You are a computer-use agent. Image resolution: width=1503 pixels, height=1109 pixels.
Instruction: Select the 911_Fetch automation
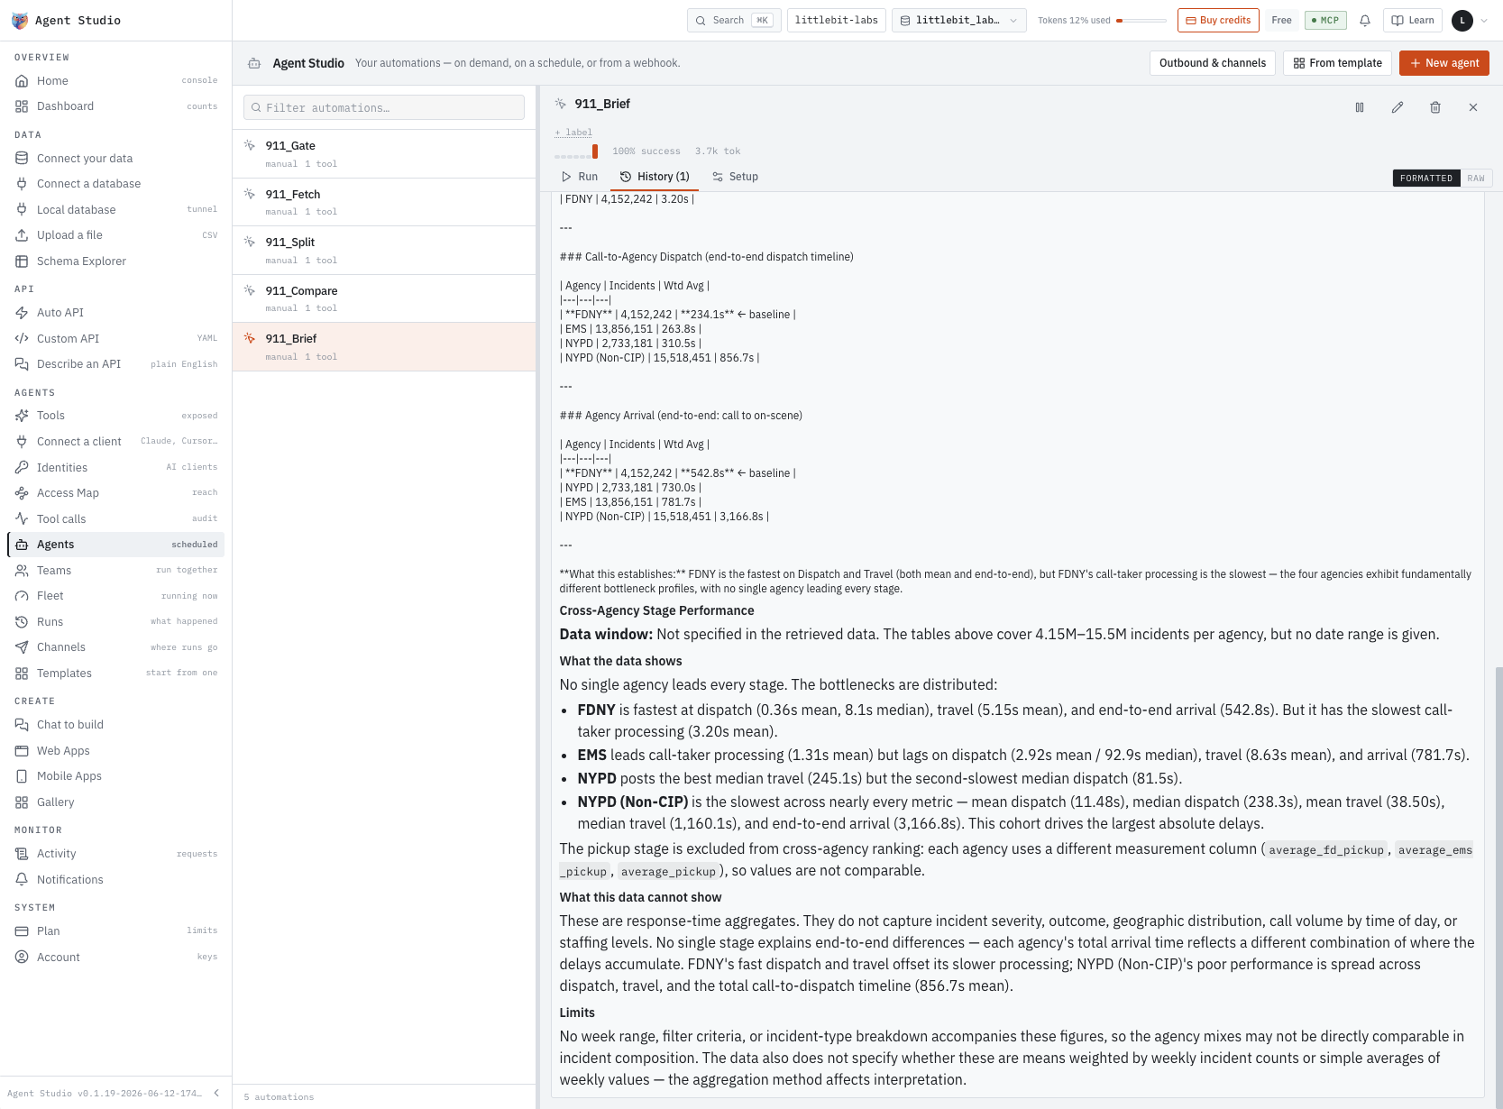384,203
